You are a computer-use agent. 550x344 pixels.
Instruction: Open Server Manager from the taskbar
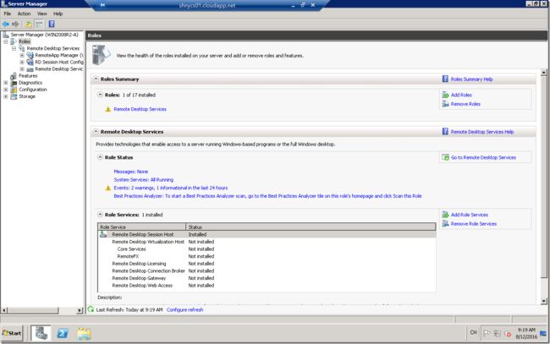(41, 333)
